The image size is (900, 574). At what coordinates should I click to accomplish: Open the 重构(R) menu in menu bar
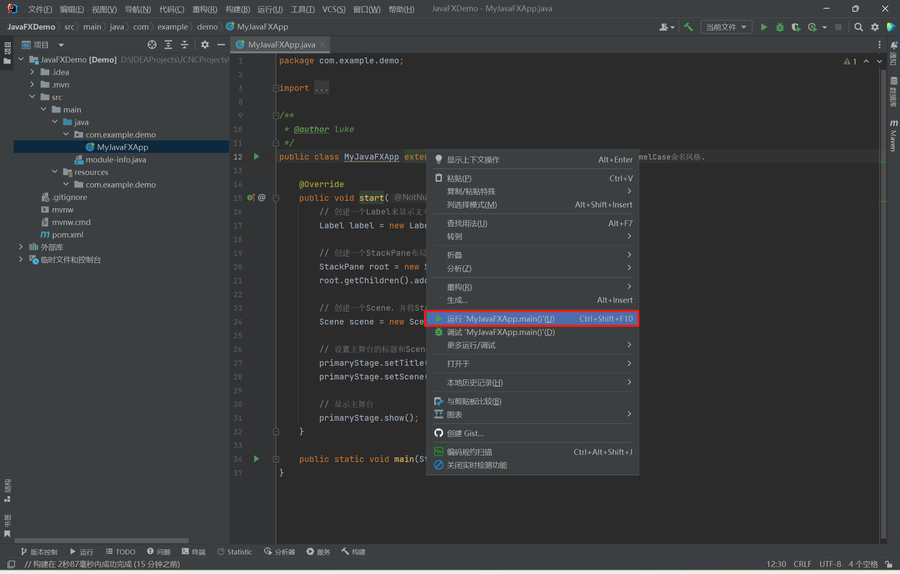click(x=205, y=9)
